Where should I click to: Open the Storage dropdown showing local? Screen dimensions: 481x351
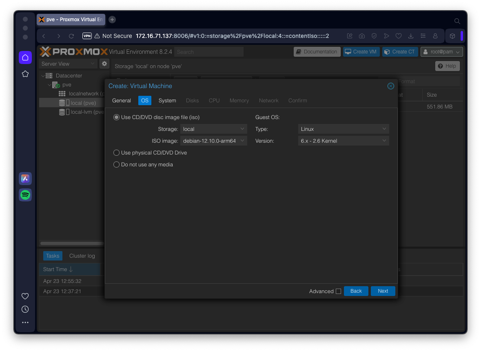click(x=213, y=129)
